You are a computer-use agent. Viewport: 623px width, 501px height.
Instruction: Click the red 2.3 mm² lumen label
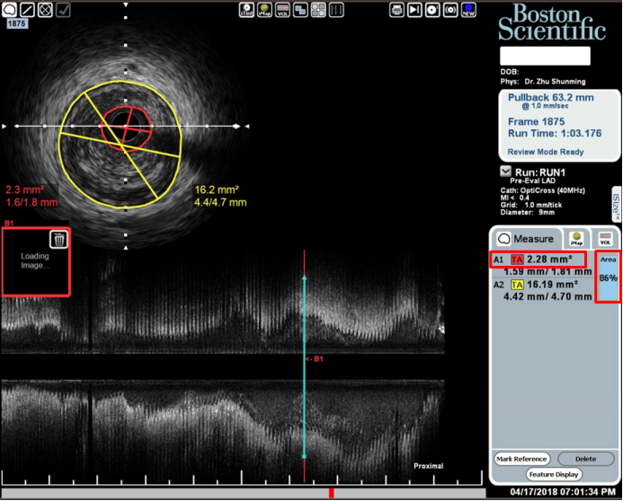(24, 190)
